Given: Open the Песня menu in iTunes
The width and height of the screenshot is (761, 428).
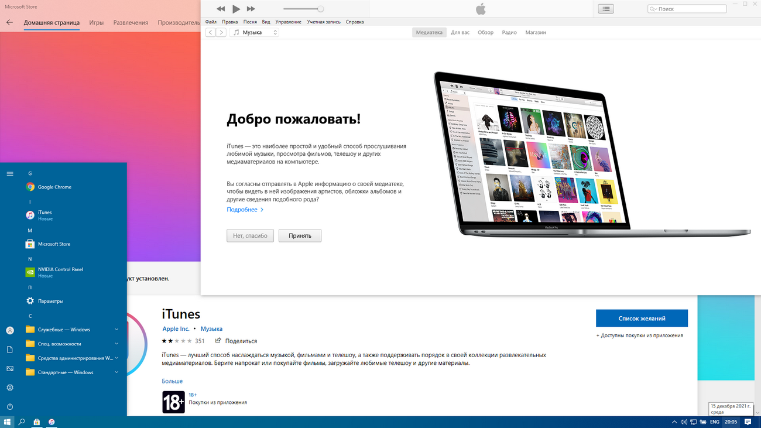Looking at the screenshot, I should pos(250,22).
